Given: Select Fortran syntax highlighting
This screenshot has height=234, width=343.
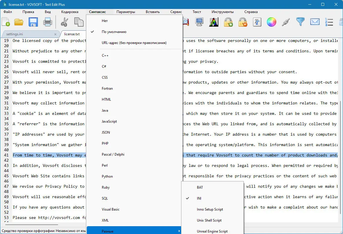Looking at the screenshot, I should click(x=134, y=89).
